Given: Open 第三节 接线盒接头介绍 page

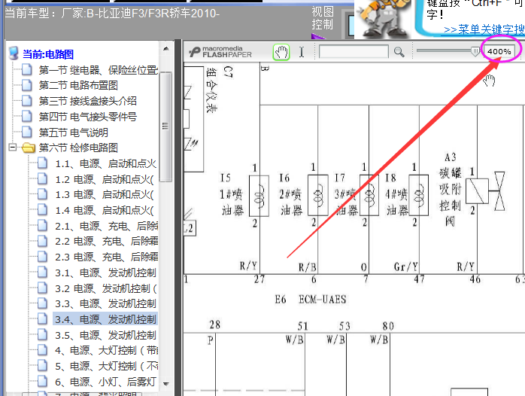Looking at the screenshot, I should (x=87, y=101).
